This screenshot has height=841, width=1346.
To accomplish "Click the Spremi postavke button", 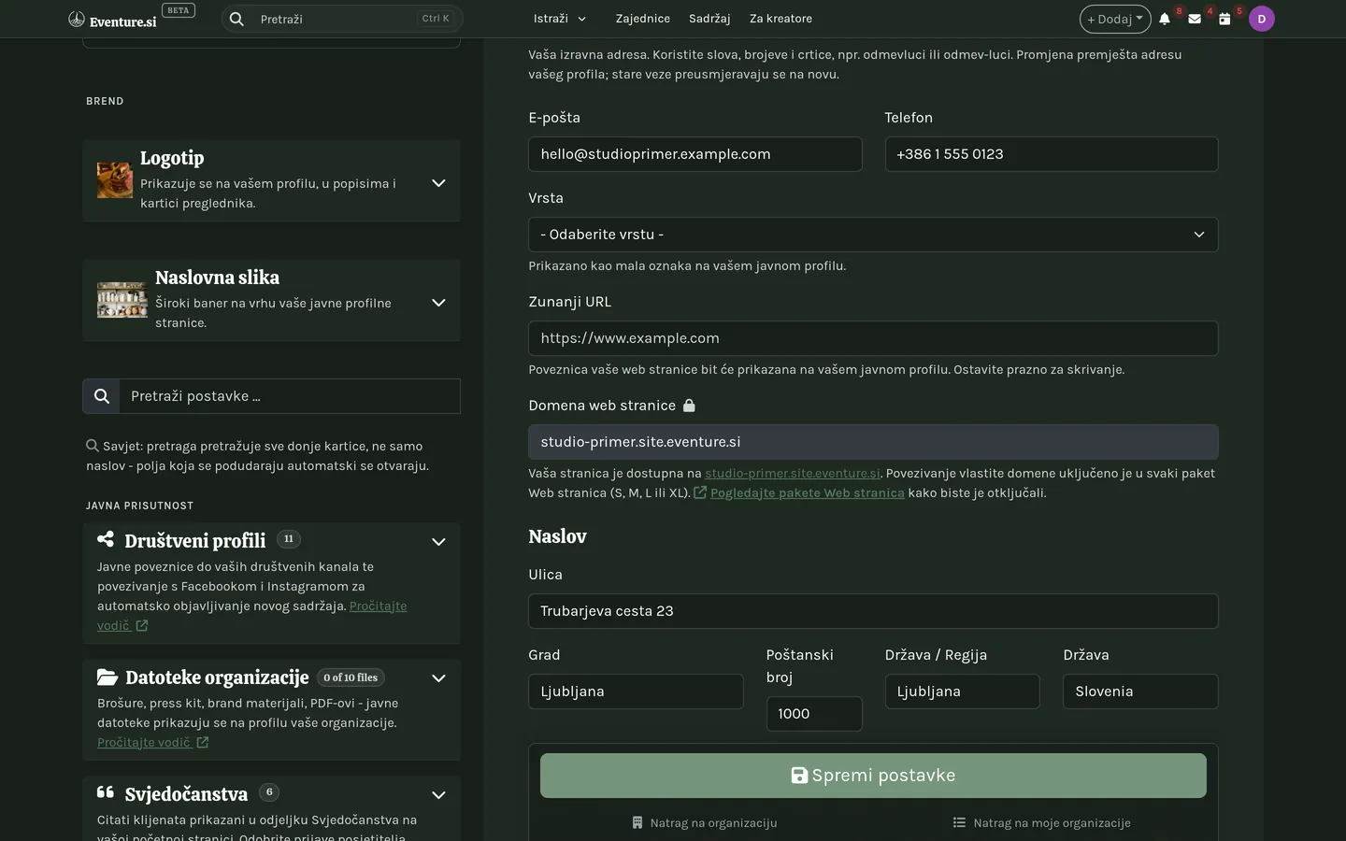I will tap(873, 776).
